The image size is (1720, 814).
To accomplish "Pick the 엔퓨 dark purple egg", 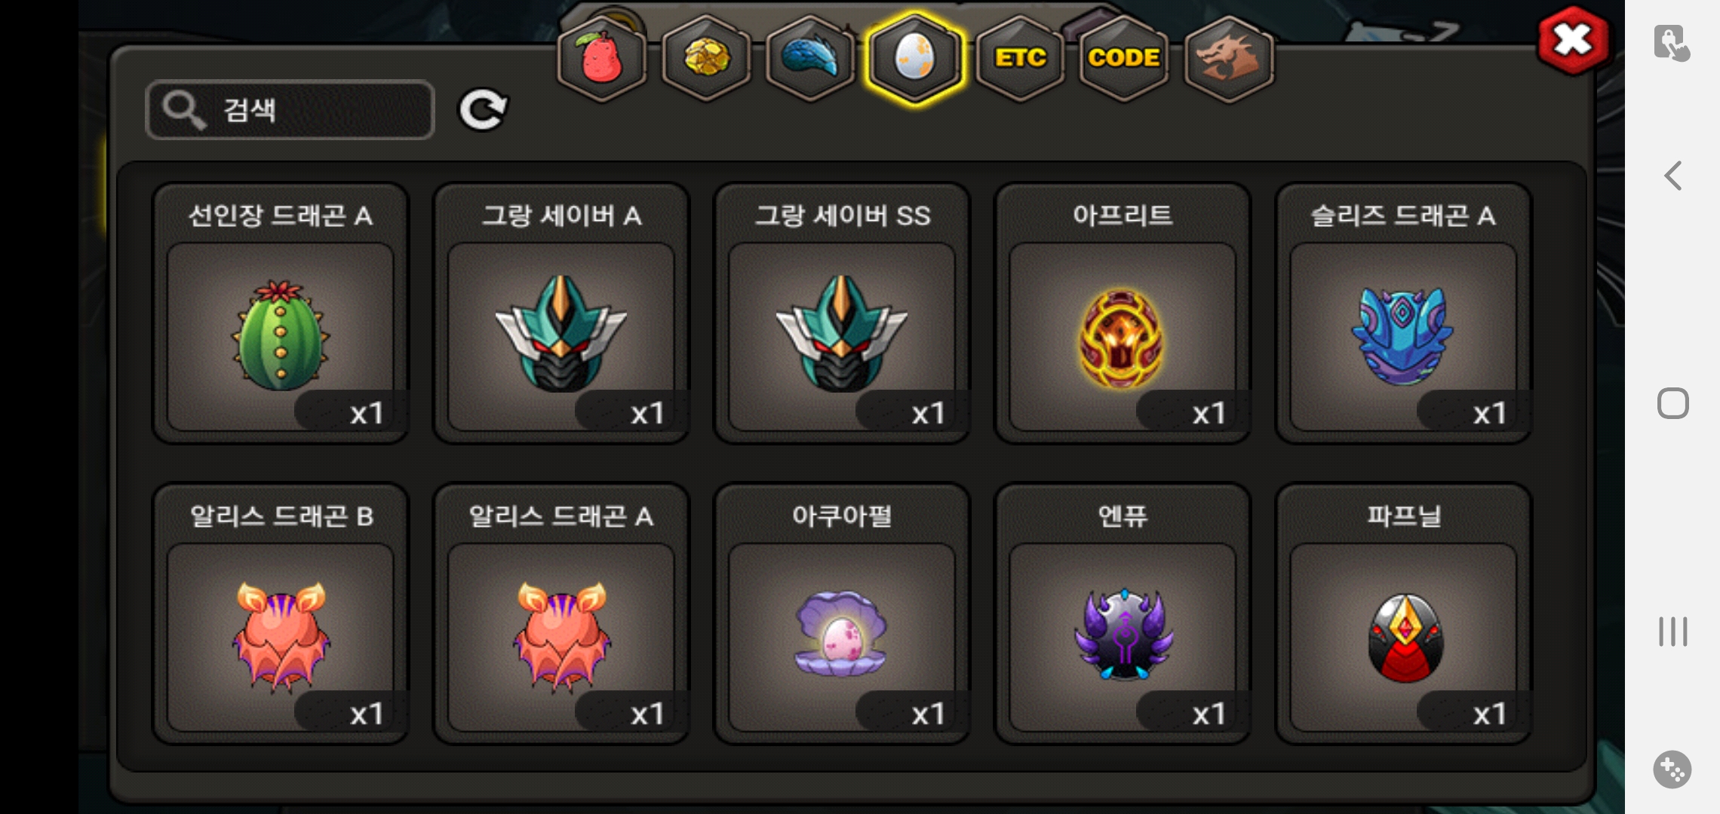I will pyautogui.click(x=1123, y=614).
